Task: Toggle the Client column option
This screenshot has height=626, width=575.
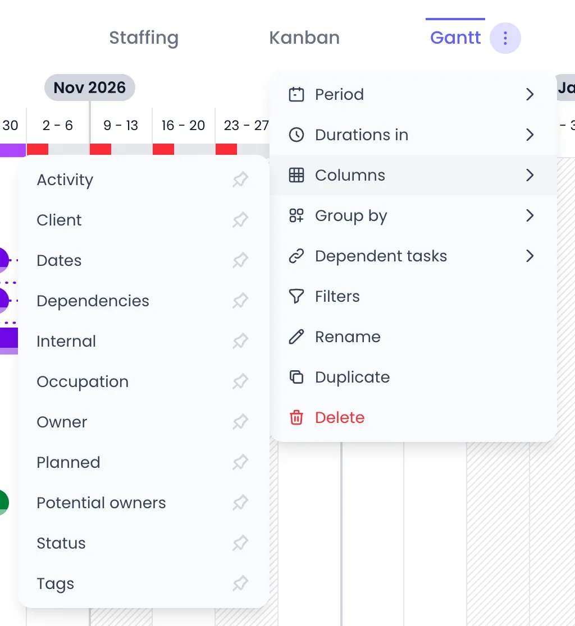Action: pos(143,220)
